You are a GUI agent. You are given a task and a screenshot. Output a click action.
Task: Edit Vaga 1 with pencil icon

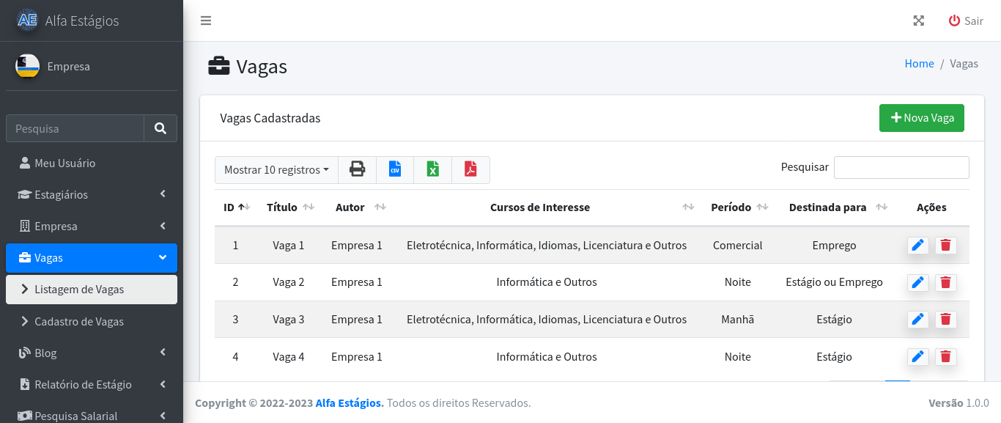917,246
